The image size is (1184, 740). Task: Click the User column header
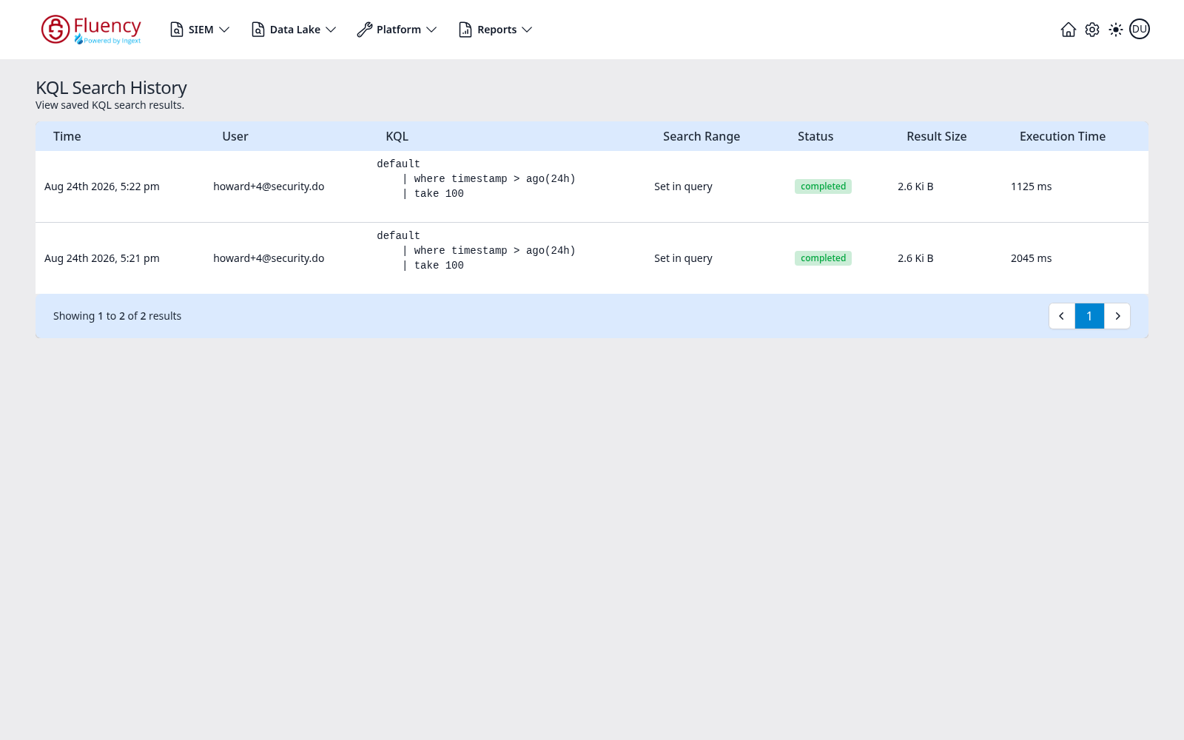click(x=235, y=136)
